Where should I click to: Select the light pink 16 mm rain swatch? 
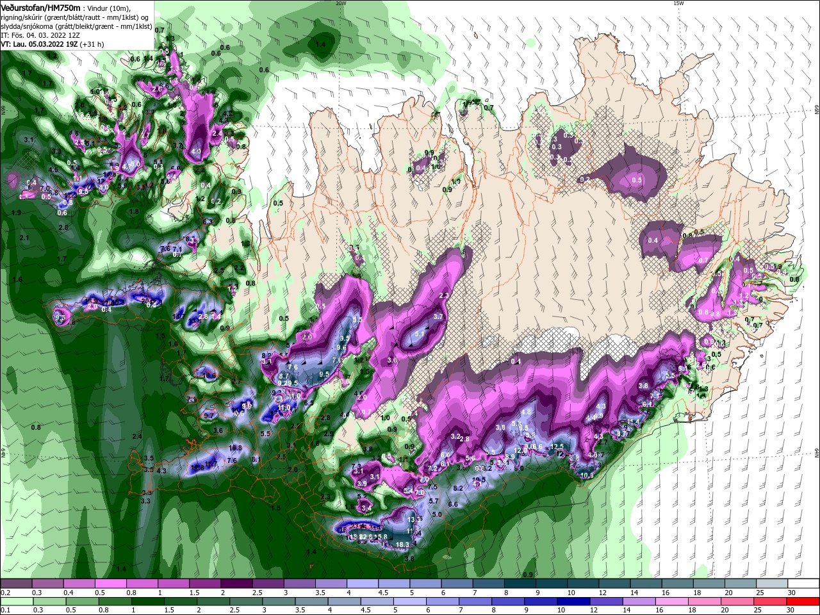tap(671, 601)
